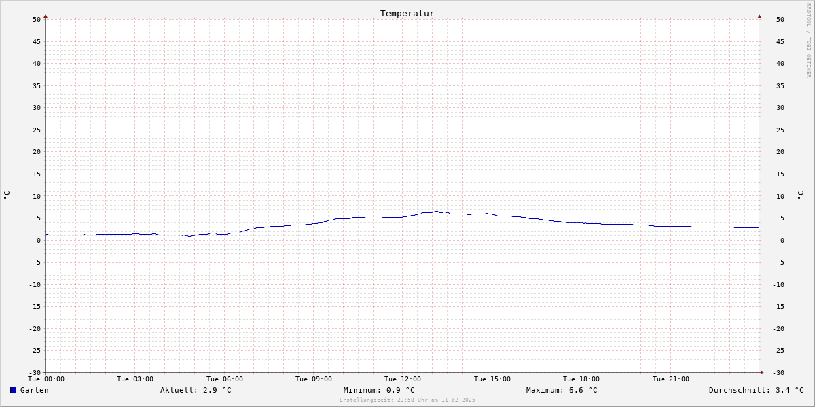Click the Garten legend label
Image resolution: width=815 pixels, height=407 pixels.
[x=34, y=390]
